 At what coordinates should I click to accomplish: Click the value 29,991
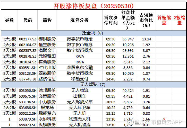tap(128, 50)
